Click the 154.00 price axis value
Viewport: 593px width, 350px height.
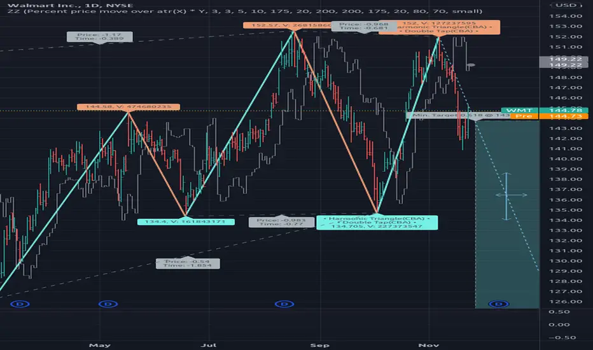pos(566,17)
